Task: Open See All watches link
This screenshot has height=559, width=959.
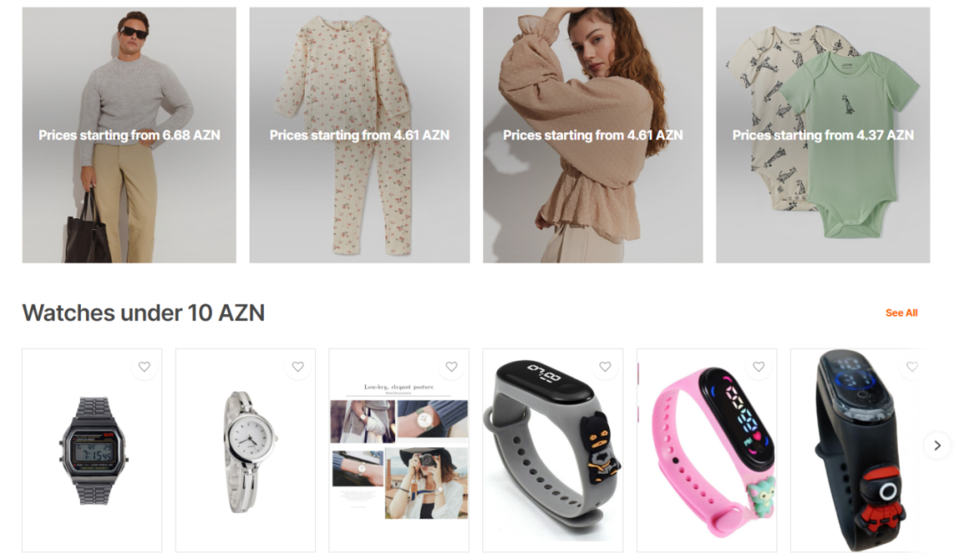Action: [x=901, y=313]
